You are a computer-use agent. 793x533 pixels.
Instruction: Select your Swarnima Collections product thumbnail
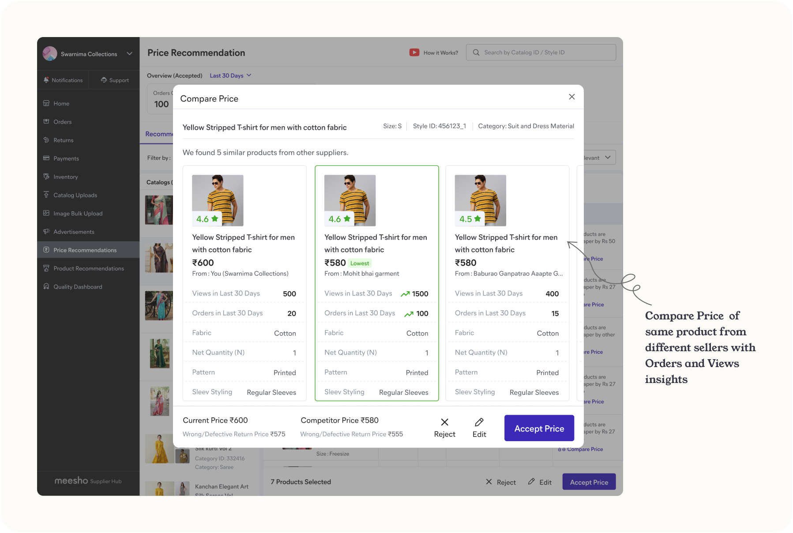click(x=218, y=200)
